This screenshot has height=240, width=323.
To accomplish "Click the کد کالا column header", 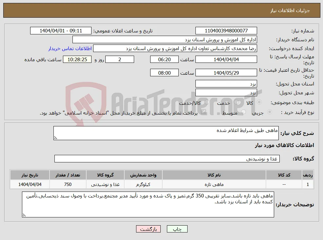I will (x=284, y=175).
